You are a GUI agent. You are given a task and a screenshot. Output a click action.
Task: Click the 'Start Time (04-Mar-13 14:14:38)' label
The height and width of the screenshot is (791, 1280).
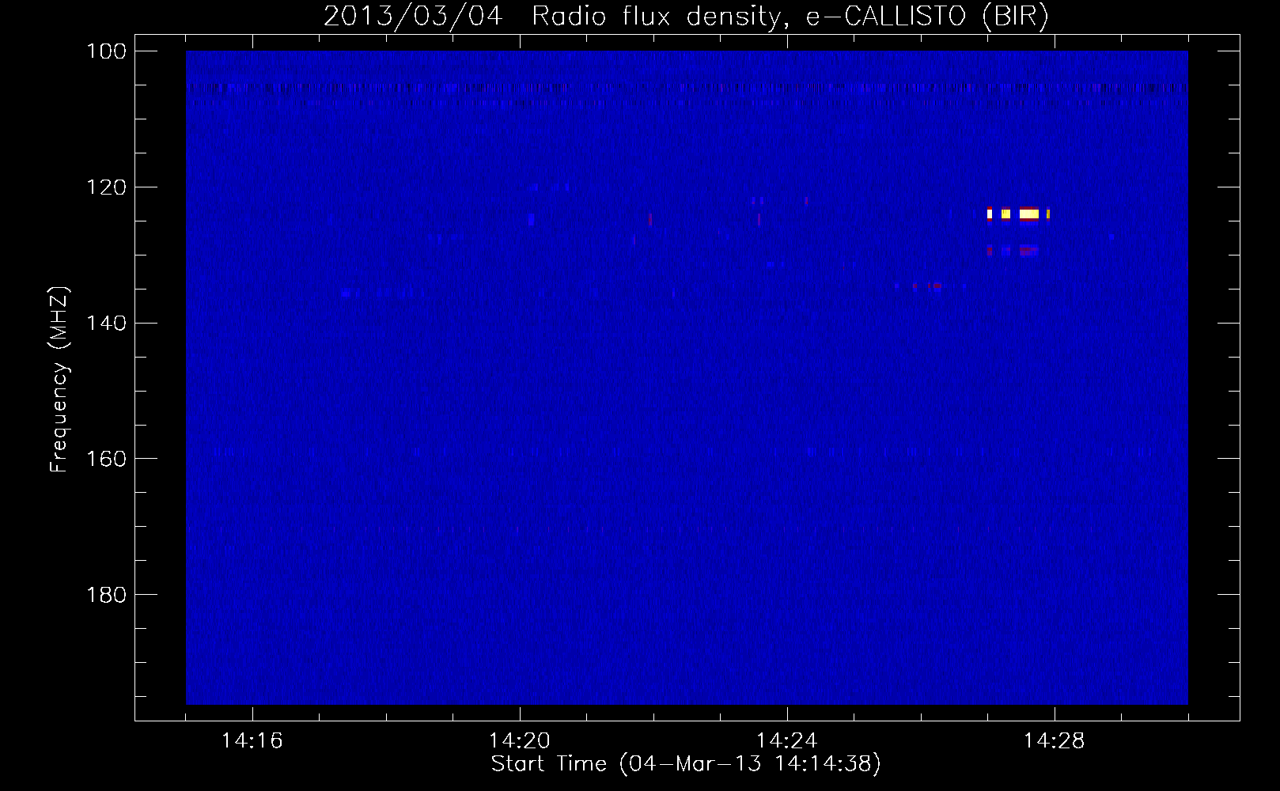tap(686, 764)
